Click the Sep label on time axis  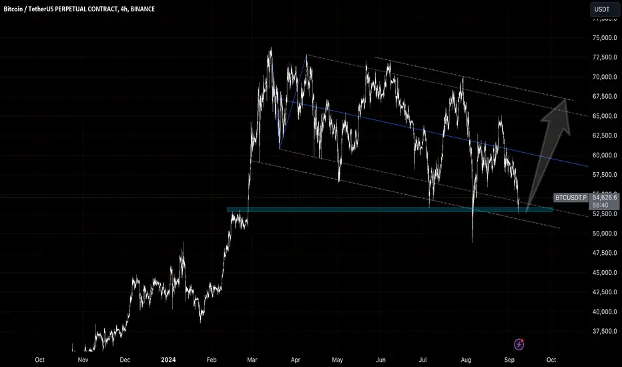pos(509,360)
